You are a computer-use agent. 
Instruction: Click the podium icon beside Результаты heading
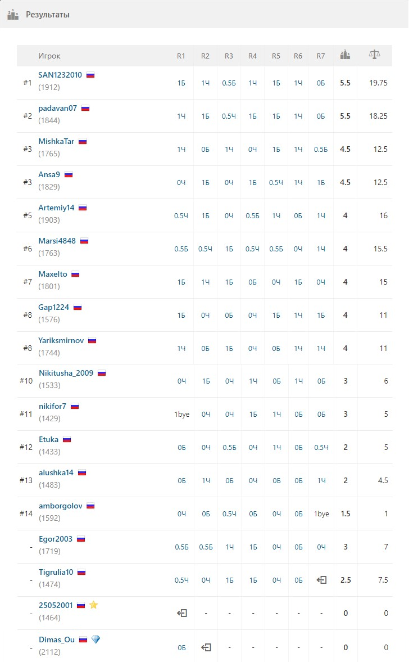[x=13, y=15]
